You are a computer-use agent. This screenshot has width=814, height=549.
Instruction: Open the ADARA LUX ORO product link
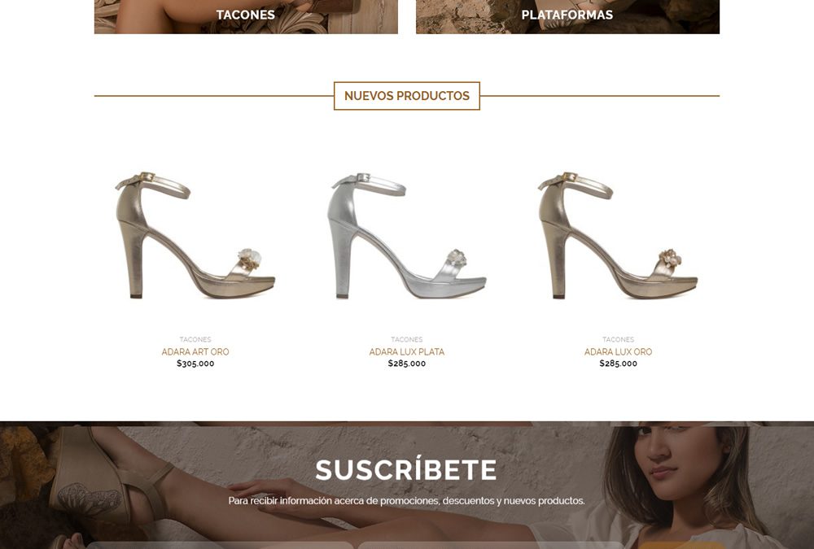coord(618,352)
